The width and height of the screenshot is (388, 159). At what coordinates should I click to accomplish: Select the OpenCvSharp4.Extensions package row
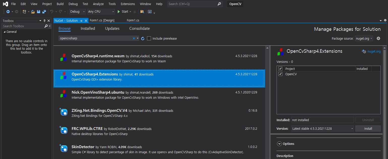(159, 78)
